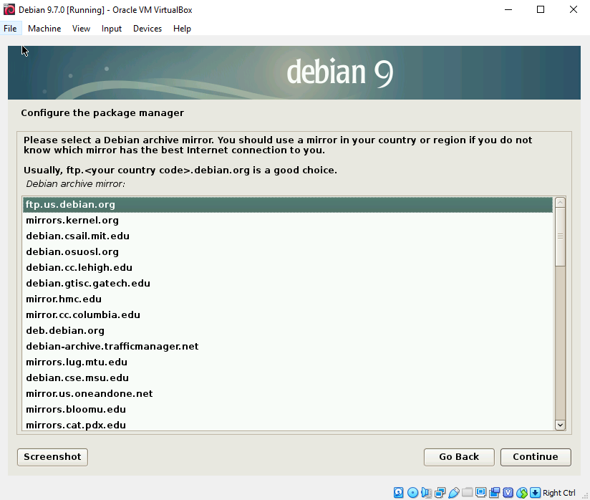590x500 pixels.
Task: Select the mirrors.bloomu.edu mirror
Action: tap(288, 410)
